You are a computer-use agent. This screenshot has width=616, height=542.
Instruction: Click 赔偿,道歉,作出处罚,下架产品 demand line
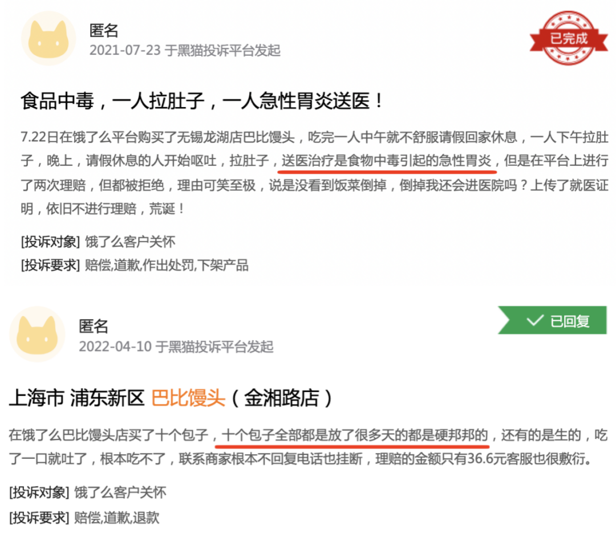(167, 266)
